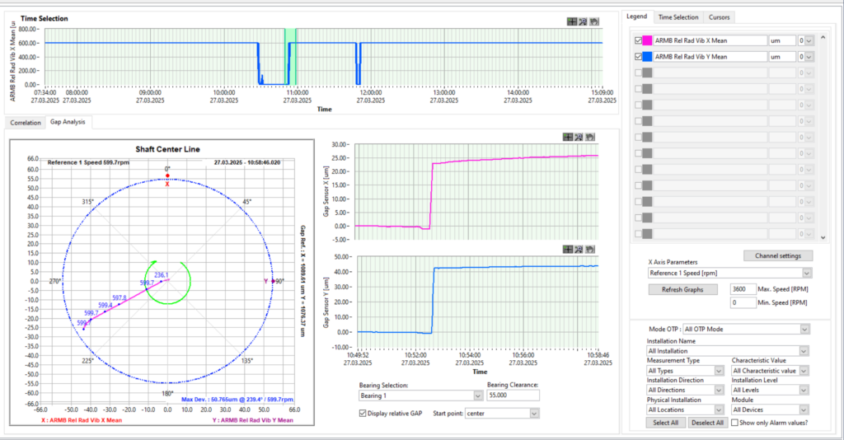Choose the pan hand tool on Time Selection graph
Screen dimensions: 844x440
click(x=593, y=21)
